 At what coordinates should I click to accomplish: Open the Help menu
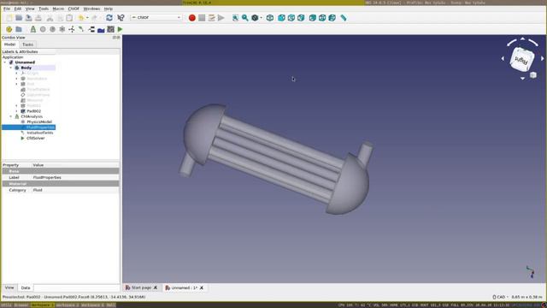109,9
